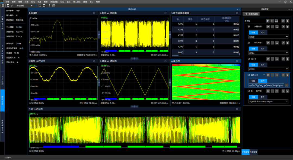Expand the 测试组 double-chevron
This screenshot has width=293, height=160.
[287, 21]
